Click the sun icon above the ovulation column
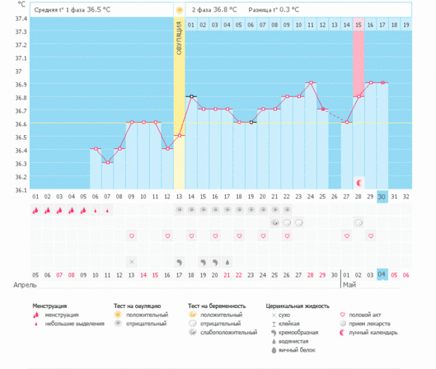 coord(179,10)
